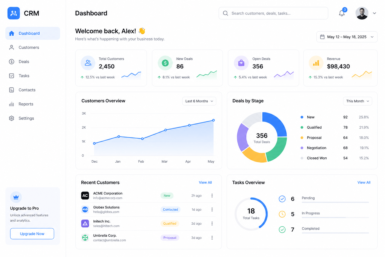The height and width of the screenshot is (257, 385).
Task: Click the Total Customers people icon
Action: coord(88,63)
